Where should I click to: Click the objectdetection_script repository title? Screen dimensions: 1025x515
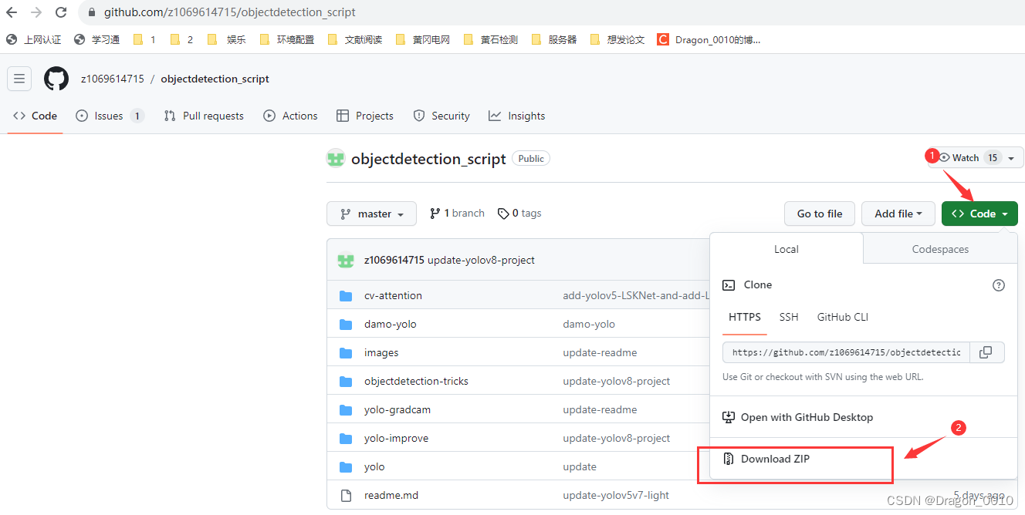pyautogui.click(x=428, y=159)
